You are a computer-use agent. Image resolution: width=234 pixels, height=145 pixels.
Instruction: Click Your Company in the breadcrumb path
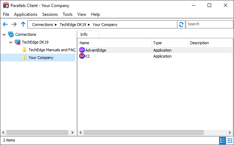(105, 25)
